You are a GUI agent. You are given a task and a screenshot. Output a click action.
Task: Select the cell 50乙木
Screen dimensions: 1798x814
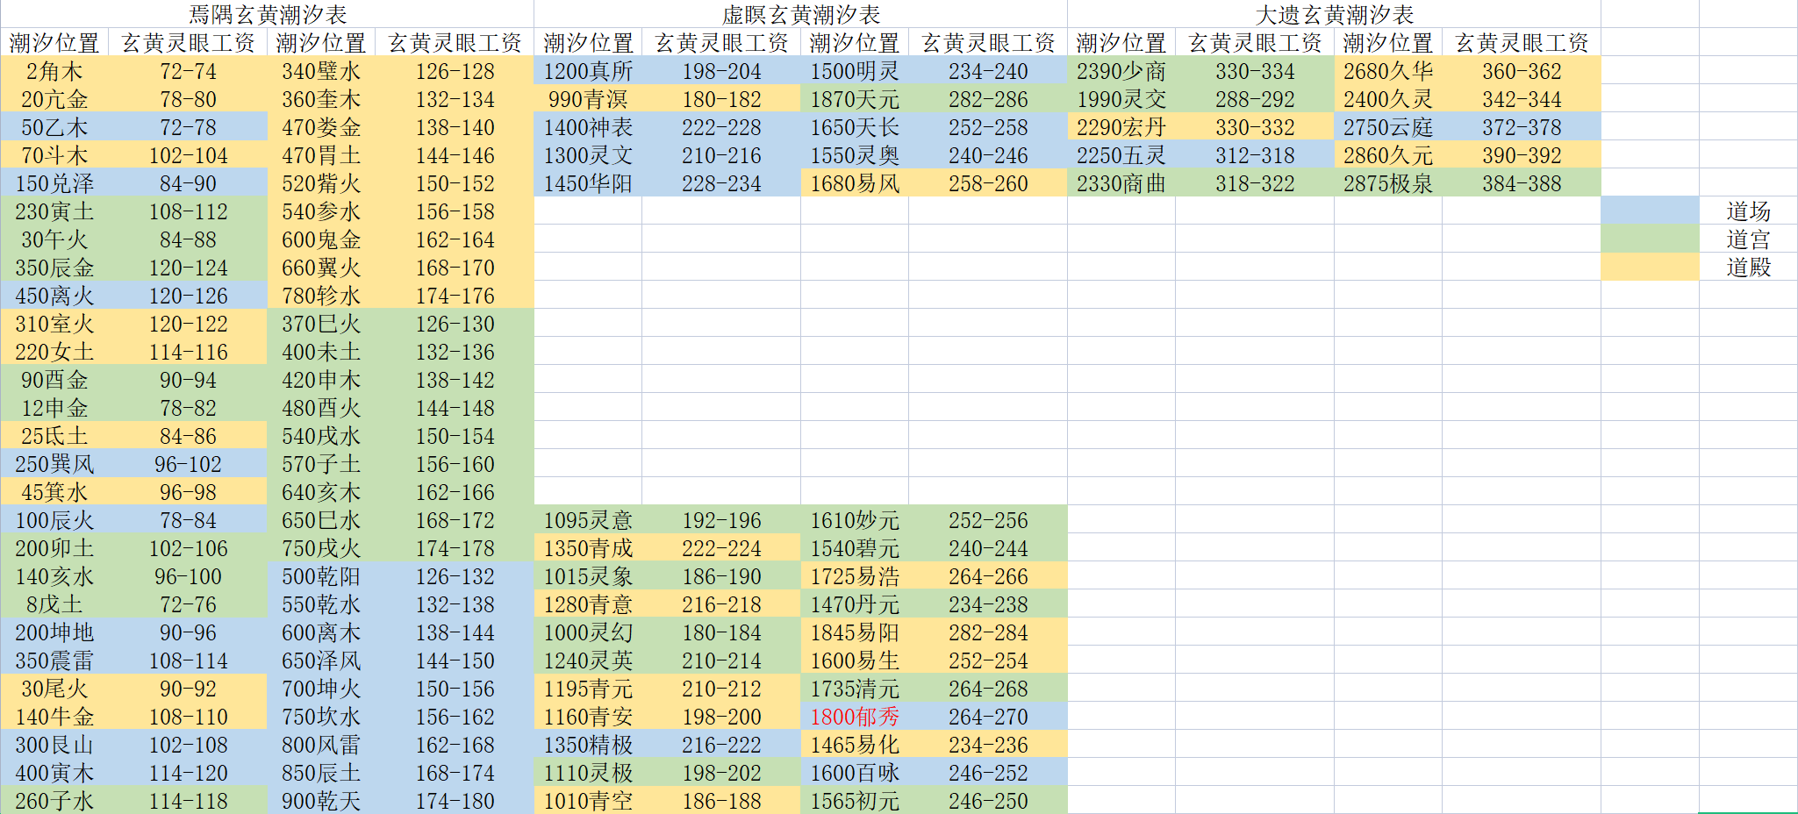(x=54, y=126)
